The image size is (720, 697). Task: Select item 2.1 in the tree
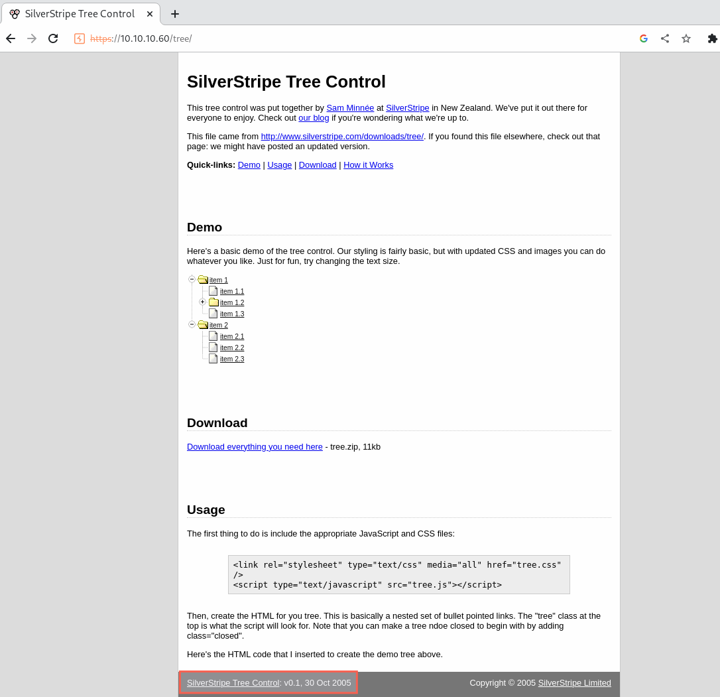[232, 336]
